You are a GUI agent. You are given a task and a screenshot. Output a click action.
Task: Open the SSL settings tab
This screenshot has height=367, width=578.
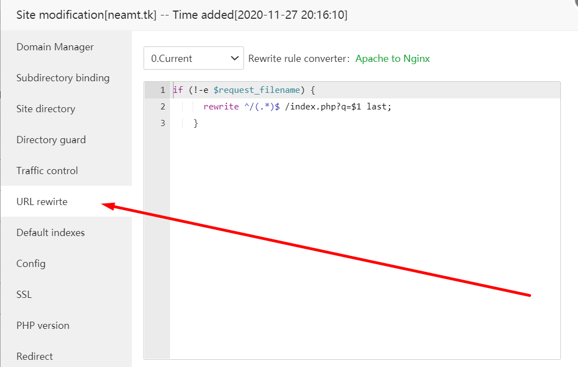[24, 295]
